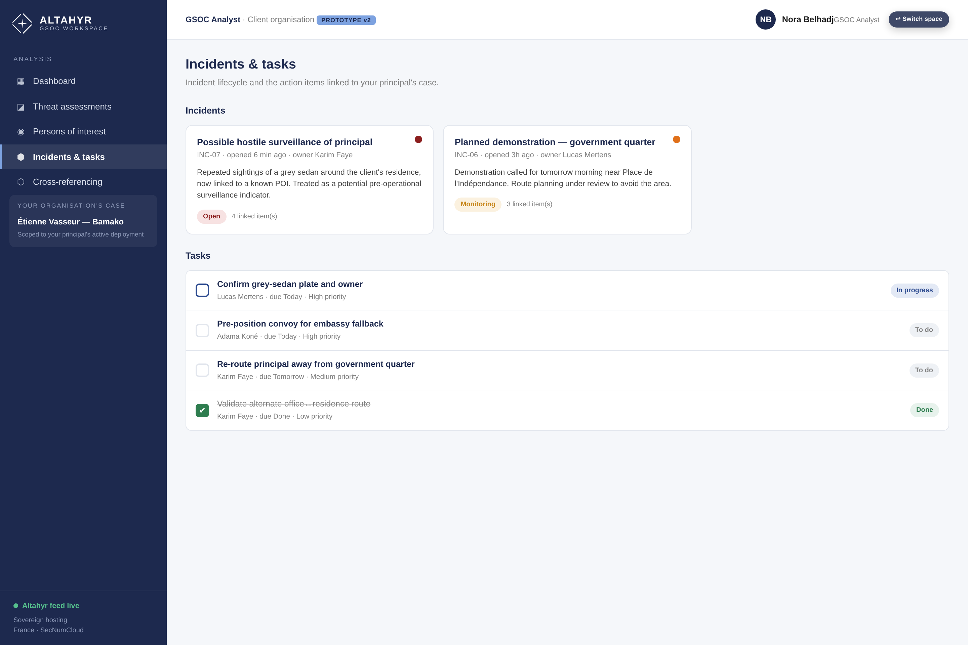Viewport: 968px width, 645px height.
Task: Click the NB user avatar
Action: (x=766, y=19)
